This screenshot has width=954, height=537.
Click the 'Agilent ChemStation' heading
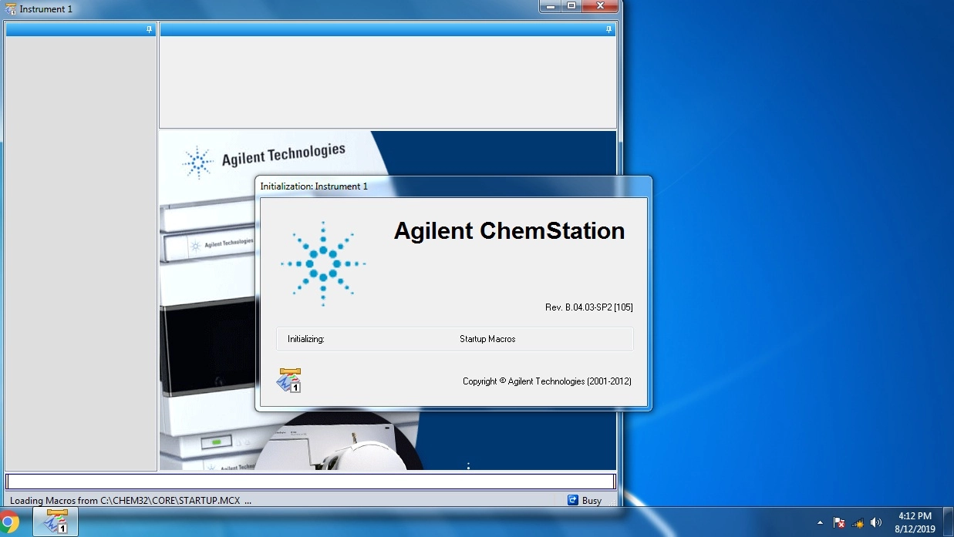(509, 230)
